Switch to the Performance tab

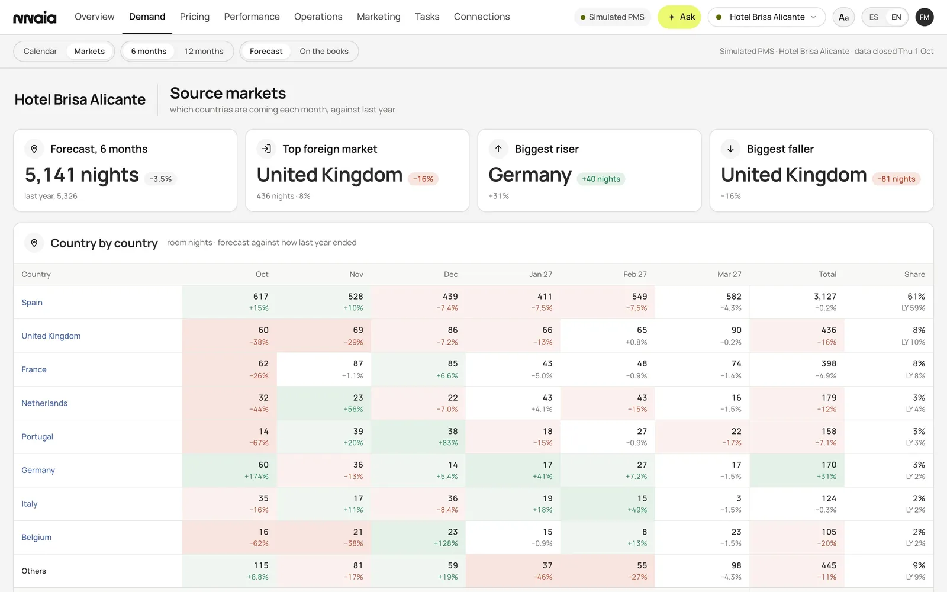click(x=252, y=17)
